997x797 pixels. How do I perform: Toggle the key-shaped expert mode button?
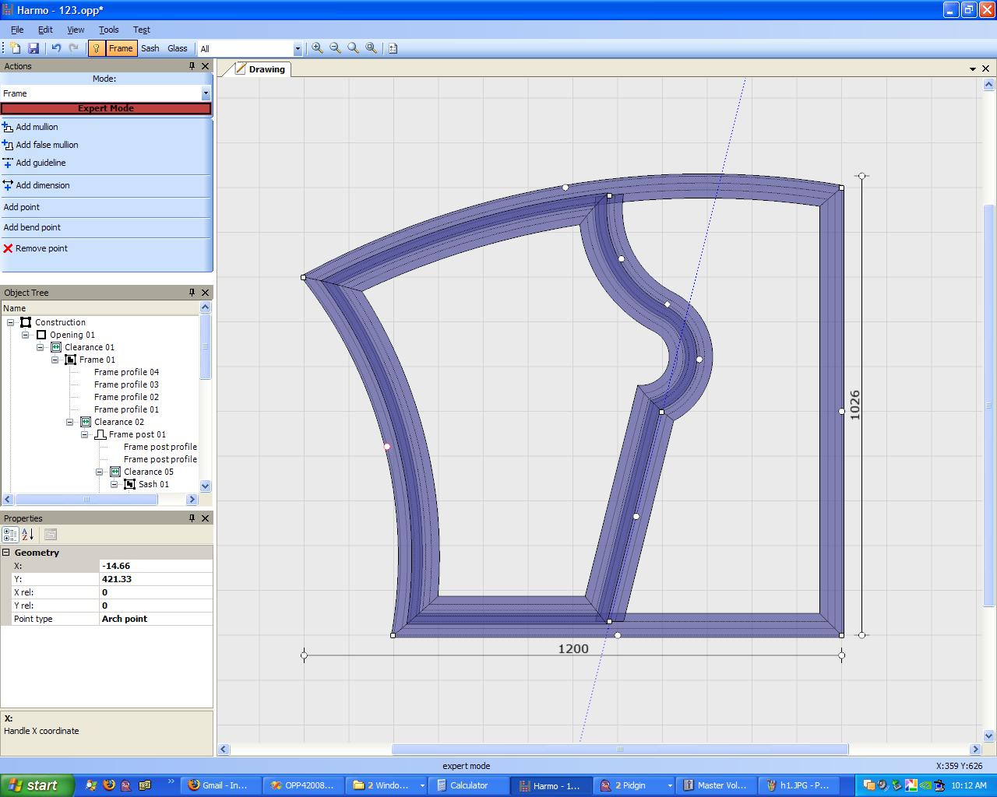pyautogui.click(x=96, y=48)
